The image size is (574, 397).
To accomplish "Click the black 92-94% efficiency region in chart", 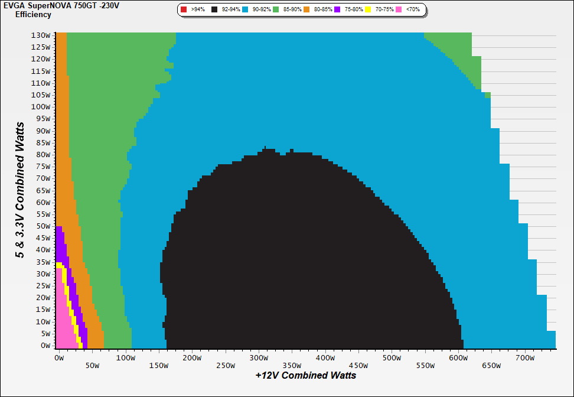I will (x=266, y=266).
